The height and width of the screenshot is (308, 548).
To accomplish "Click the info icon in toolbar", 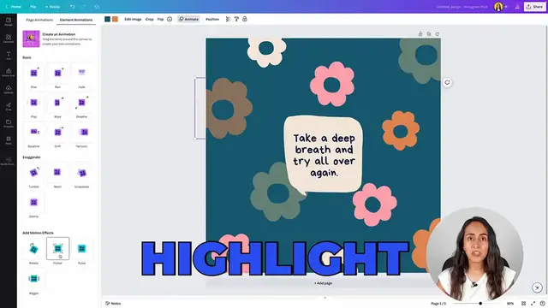I will click(x=170, y=19).
